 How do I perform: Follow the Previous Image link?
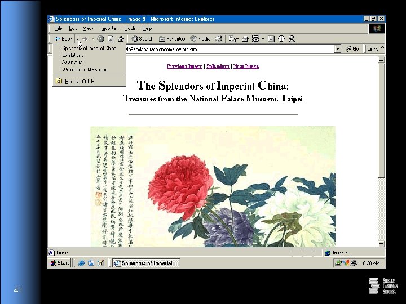[x=184, y=66]
